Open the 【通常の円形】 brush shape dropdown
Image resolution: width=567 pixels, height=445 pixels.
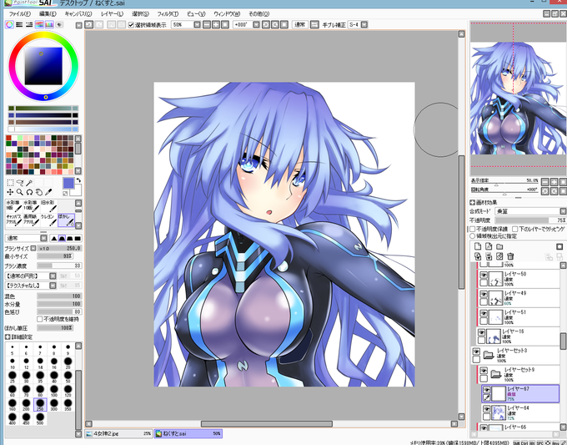point(53,276)
